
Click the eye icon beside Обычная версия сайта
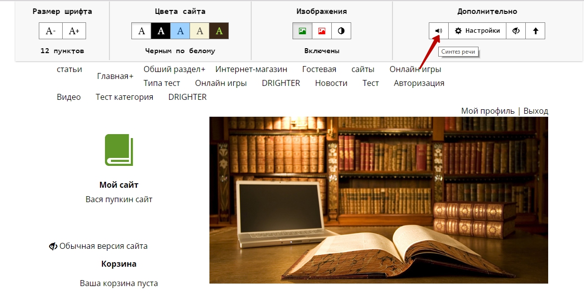pos(53,246)
